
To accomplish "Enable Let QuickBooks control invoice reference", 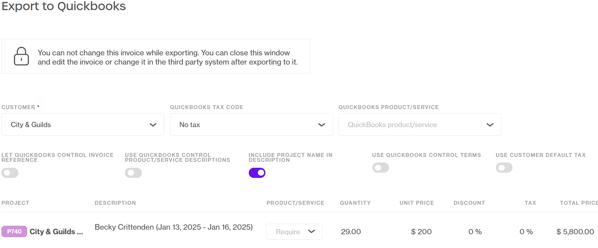I will click(10, 173).
